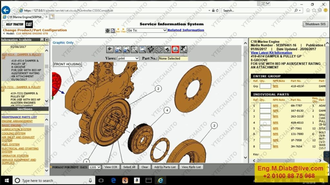Click the printer icon in graphic toolbar
The width and height of the screenshot is (330, 185).
click(167, 49)
